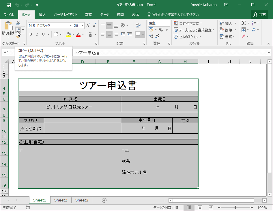The height and width of the screenshot is (211, 273).
Task: Click the wrap text icon
Action: 138,25
